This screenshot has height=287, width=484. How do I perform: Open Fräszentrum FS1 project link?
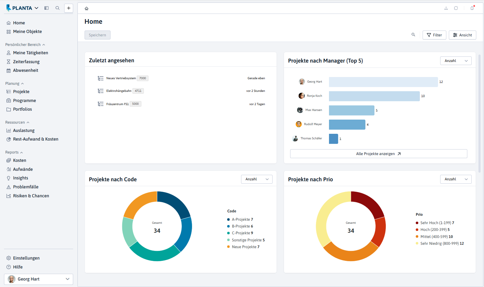click(117, 104)
